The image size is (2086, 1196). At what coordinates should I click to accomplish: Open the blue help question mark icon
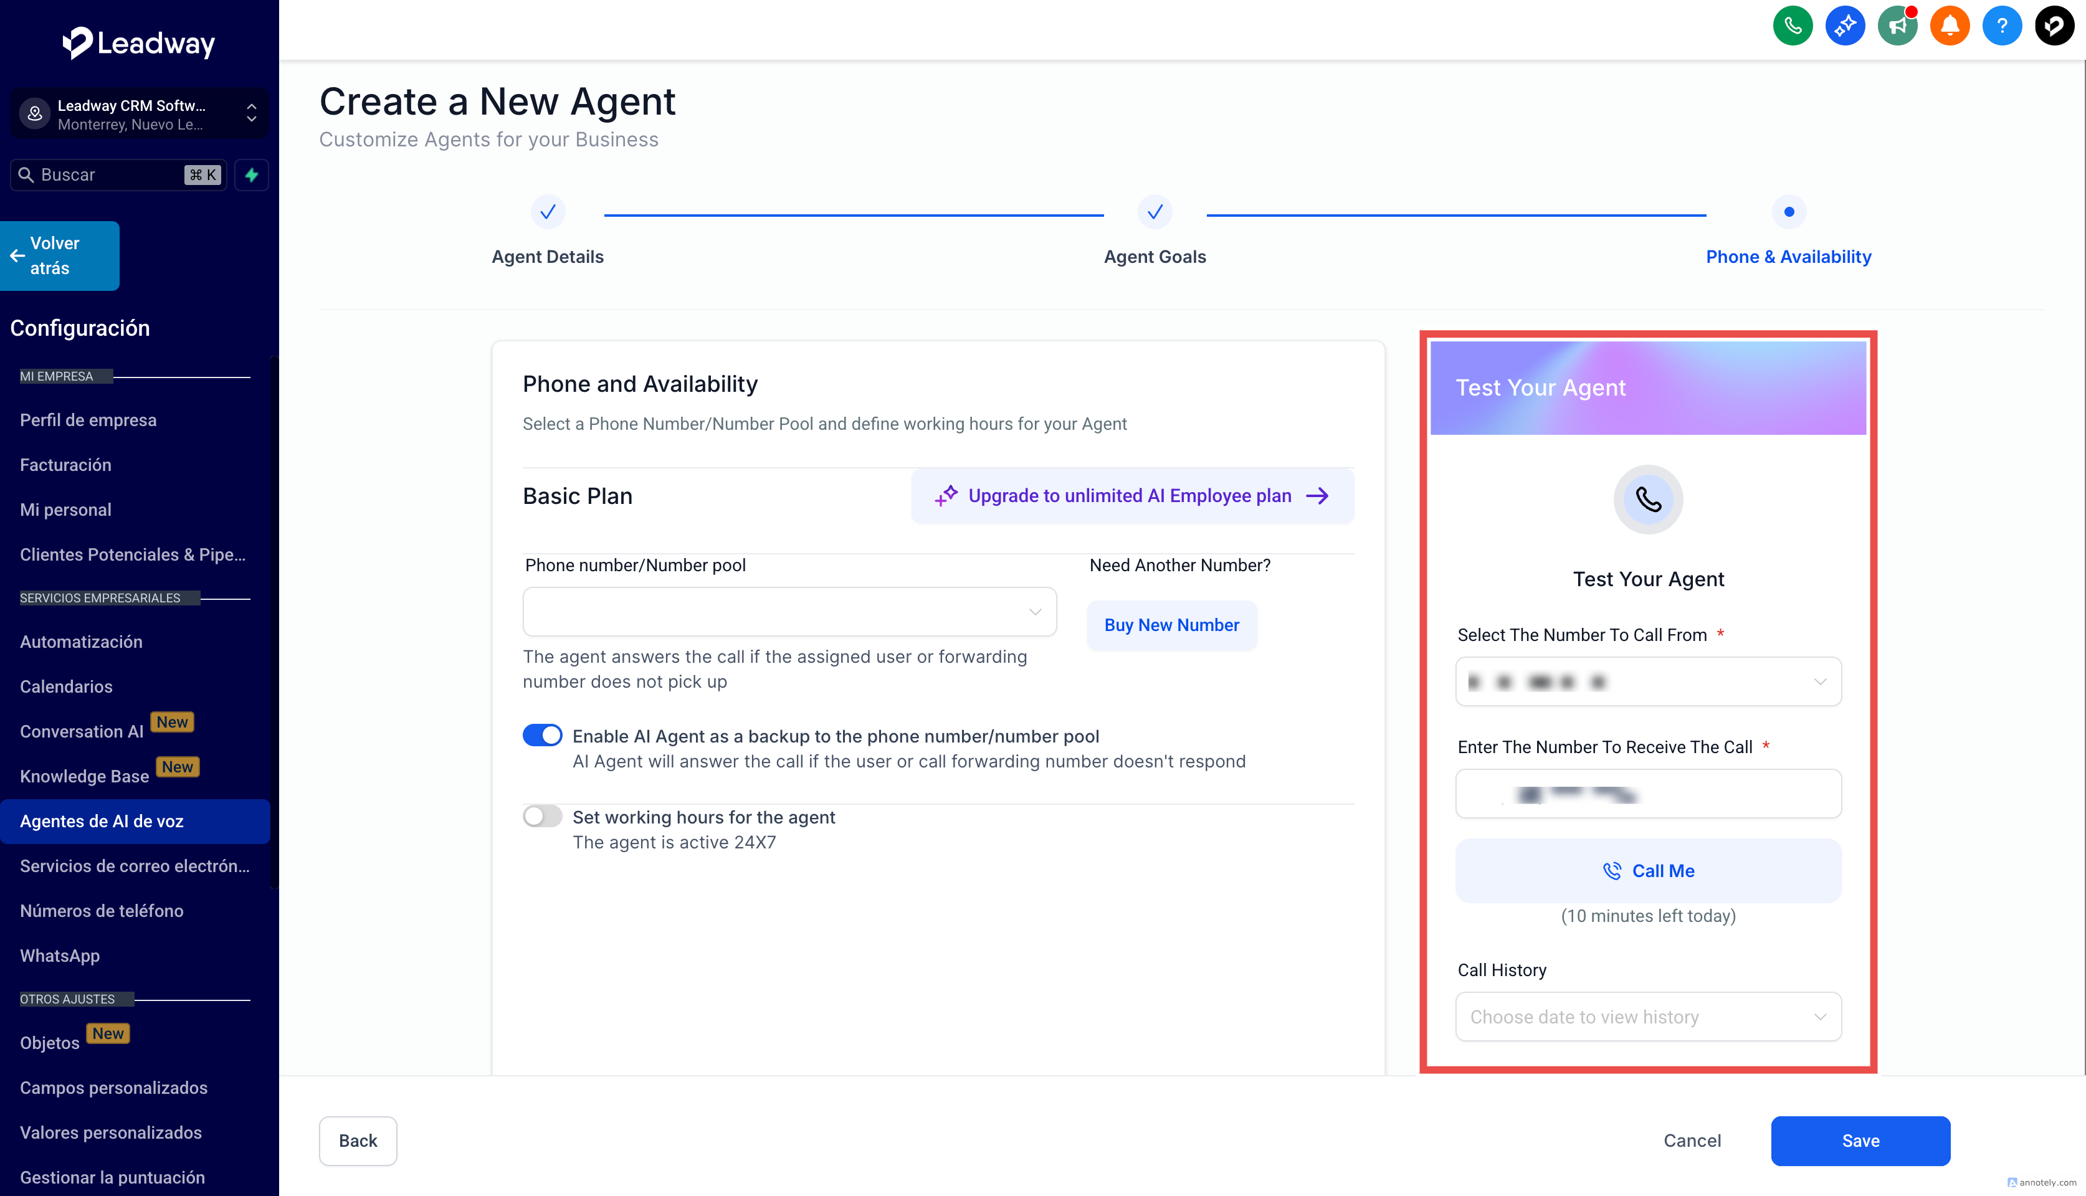tap(2001, 26)
